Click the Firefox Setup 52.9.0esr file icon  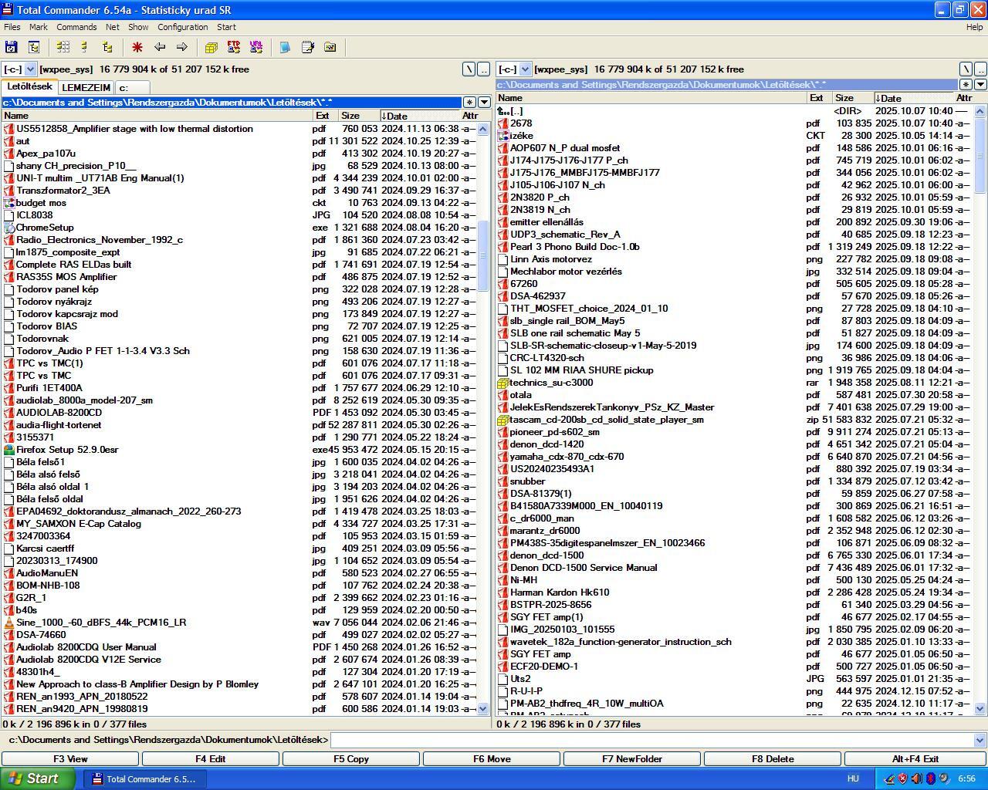coord(9,450)
